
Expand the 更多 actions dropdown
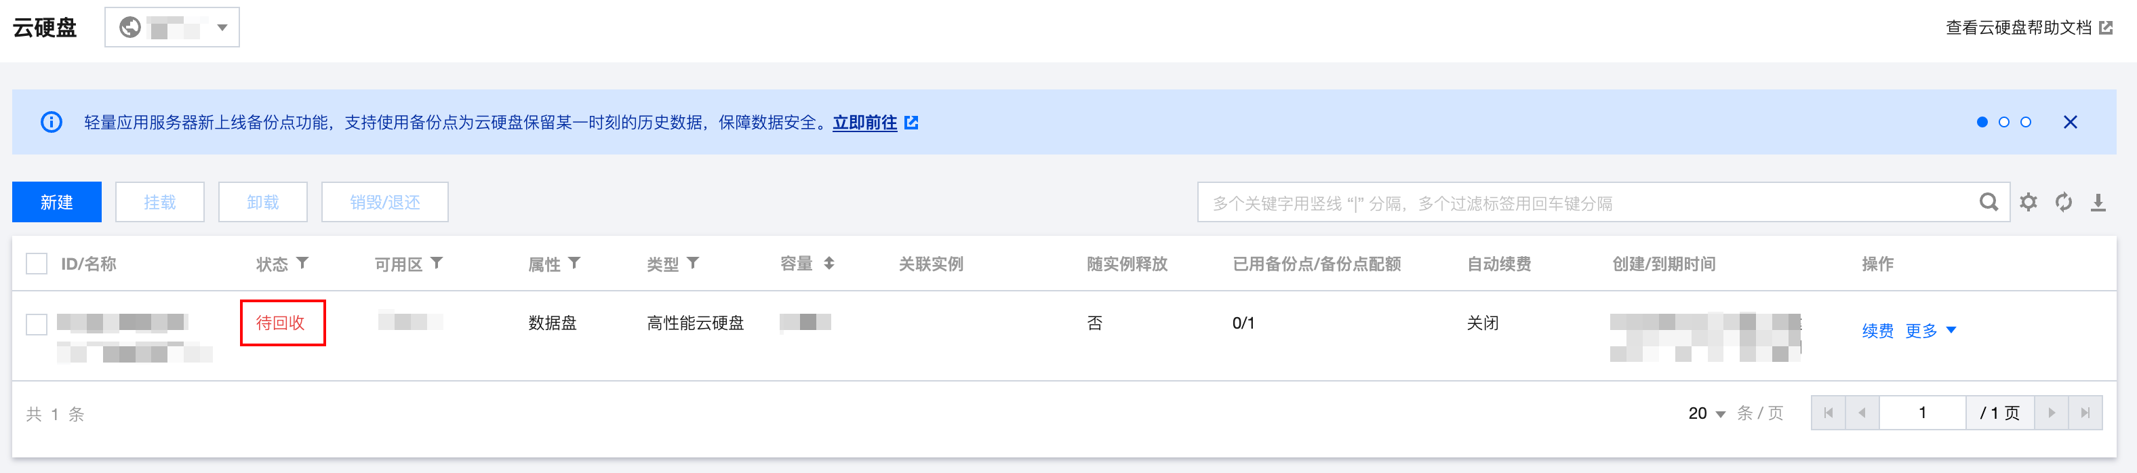coord(1930,330)
